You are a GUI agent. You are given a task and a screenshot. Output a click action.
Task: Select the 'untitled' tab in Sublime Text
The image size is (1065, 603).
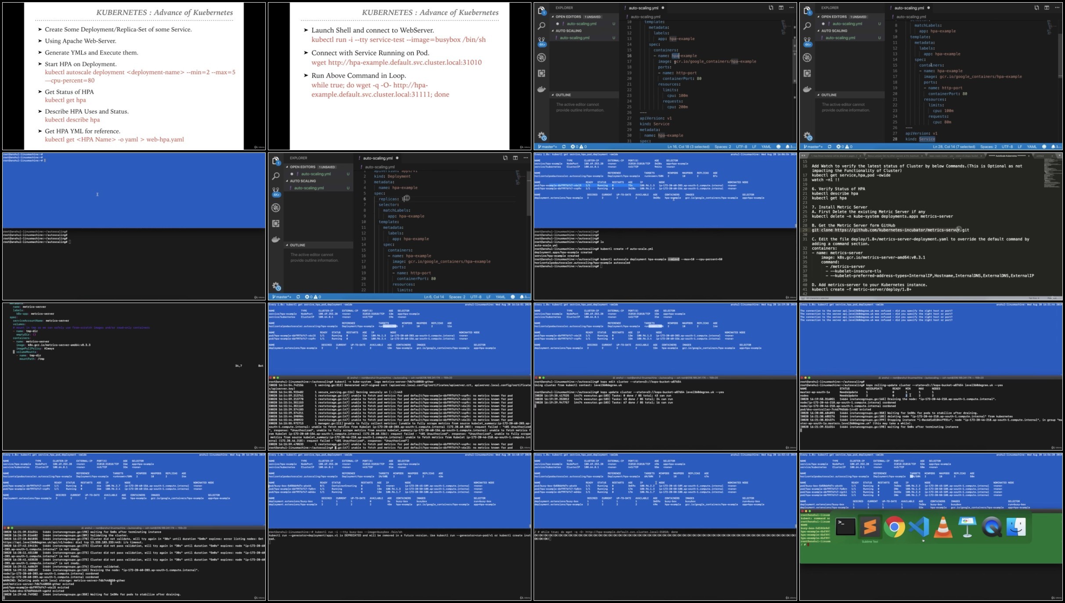pyautogui.click(x=1040, y=155)
